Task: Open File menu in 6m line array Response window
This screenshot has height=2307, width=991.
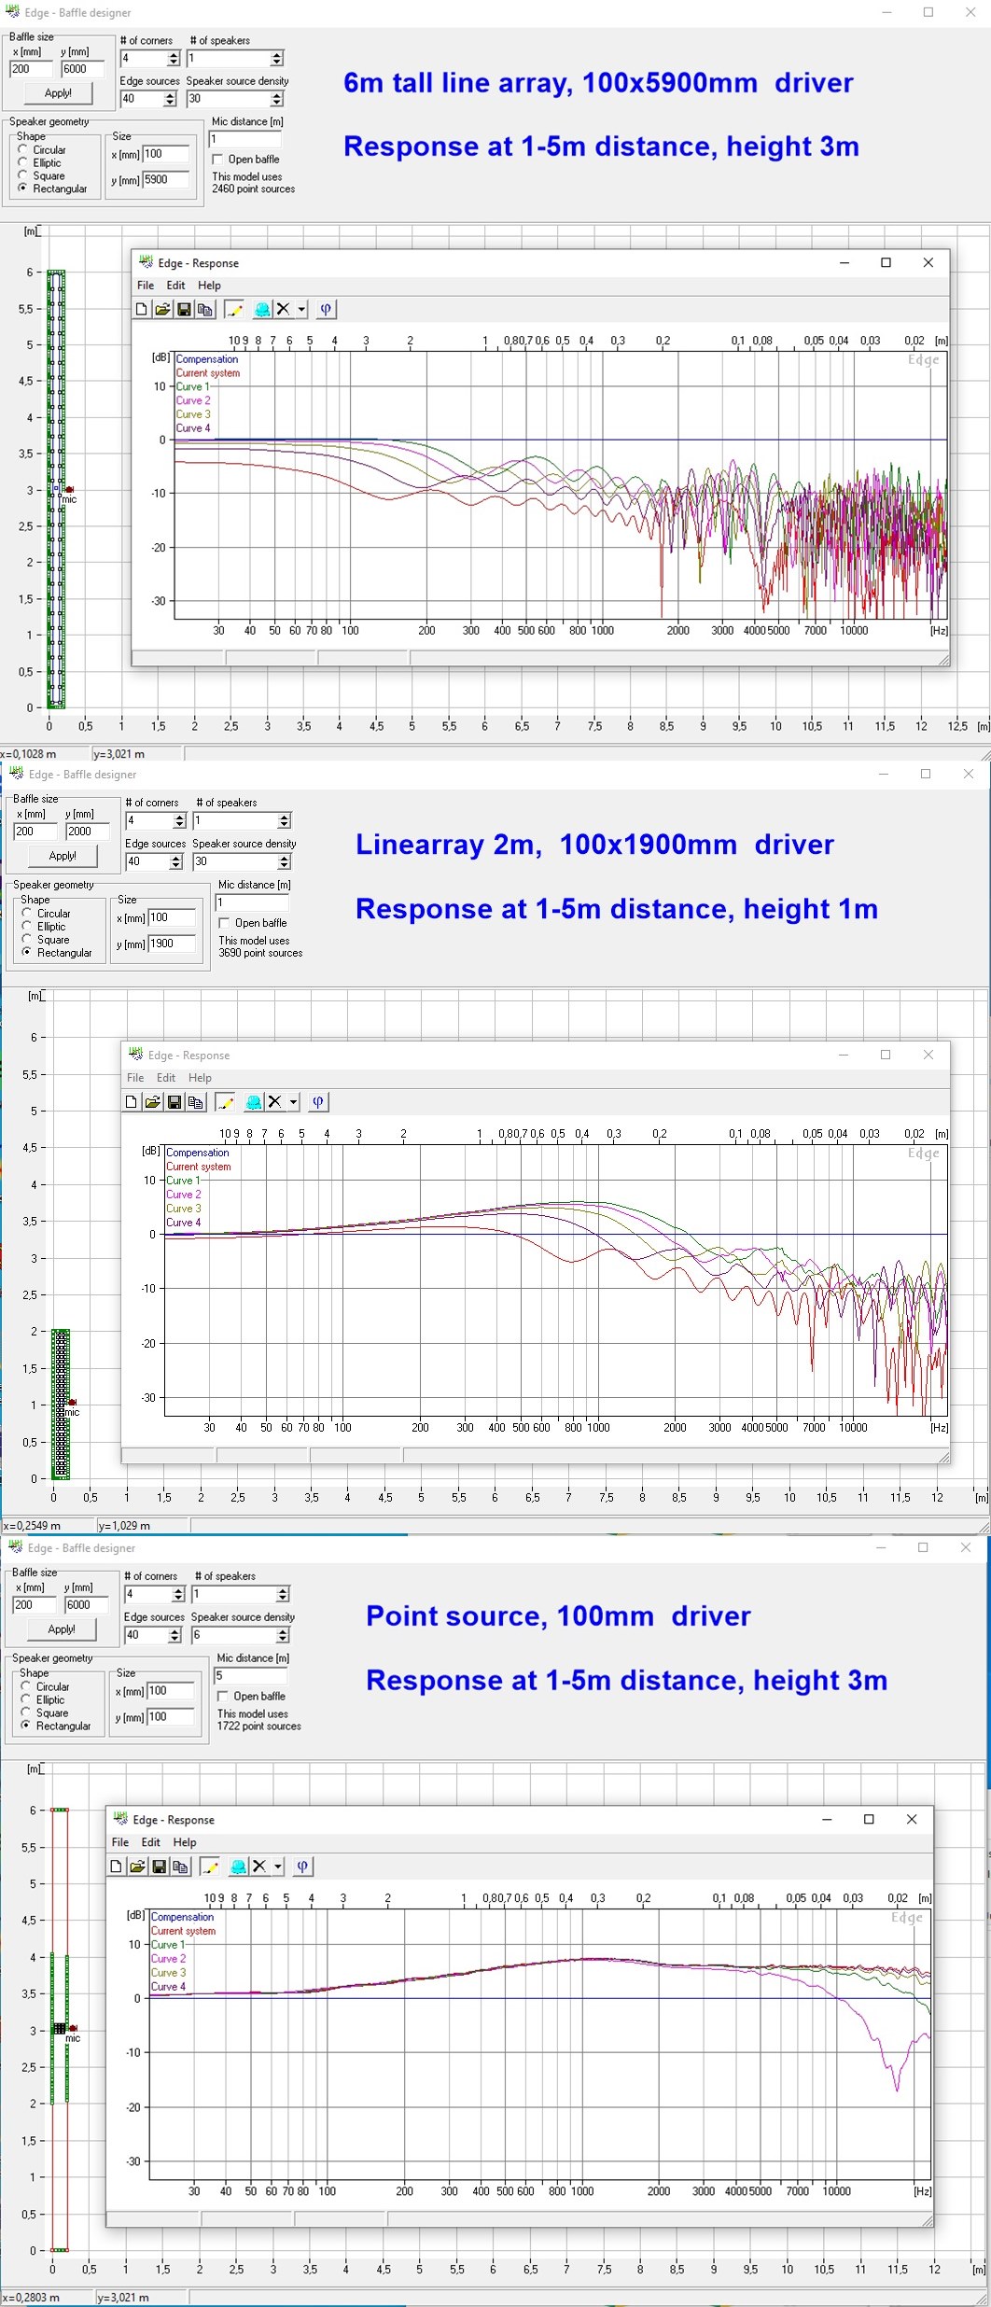Action: pyautogui.click(x=146, y=286)
